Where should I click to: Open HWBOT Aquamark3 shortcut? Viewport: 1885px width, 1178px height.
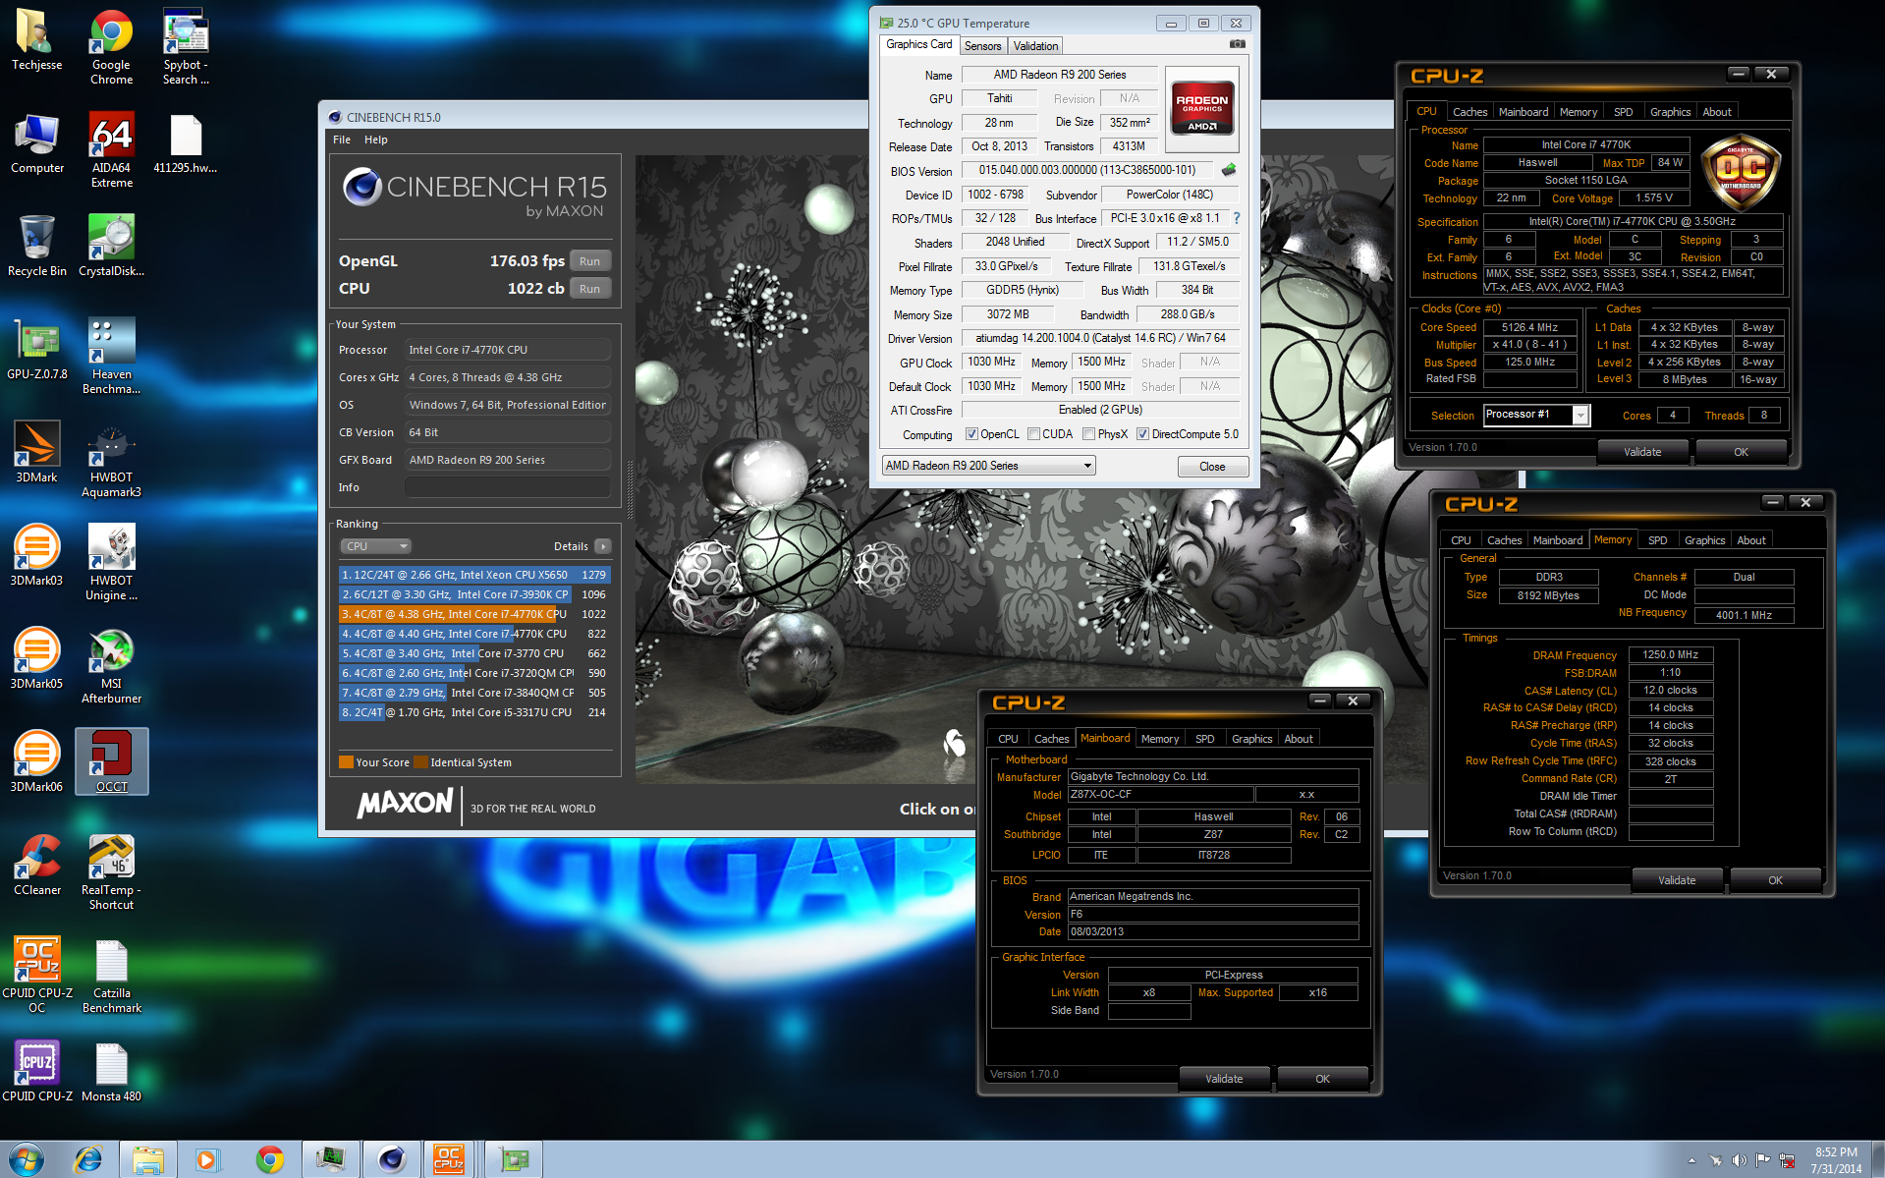click(x=111, y=460)
